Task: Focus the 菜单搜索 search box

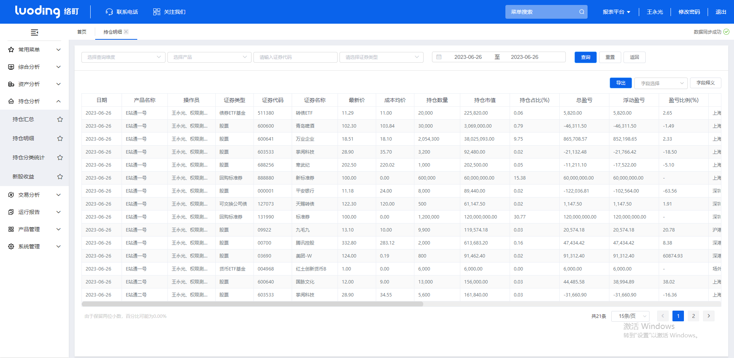Action: click(x=546, y=12)
